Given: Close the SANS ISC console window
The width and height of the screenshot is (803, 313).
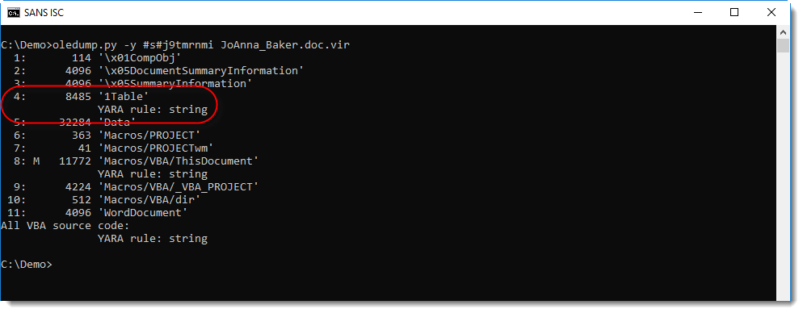Looking at the screenshot, I should coord(771,12).
